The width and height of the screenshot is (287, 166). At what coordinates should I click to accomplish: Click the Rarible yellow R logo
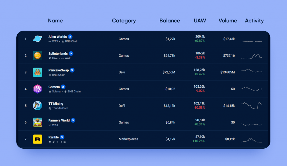coord(37,139)
